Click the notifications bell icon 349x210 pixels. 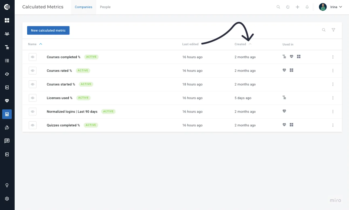click(x=307, y=7)
